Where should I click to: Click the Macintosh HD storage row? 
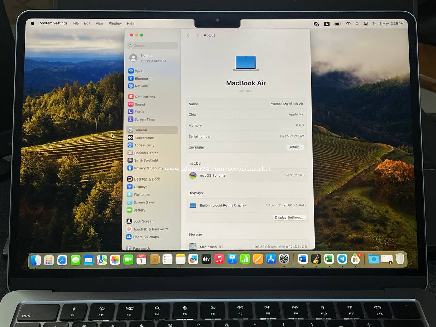pyautogui.click(x=248, y=246)
